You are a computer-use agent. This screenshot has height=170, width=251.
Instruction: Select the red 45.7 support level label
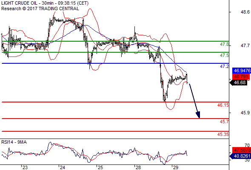click(224, 122)
